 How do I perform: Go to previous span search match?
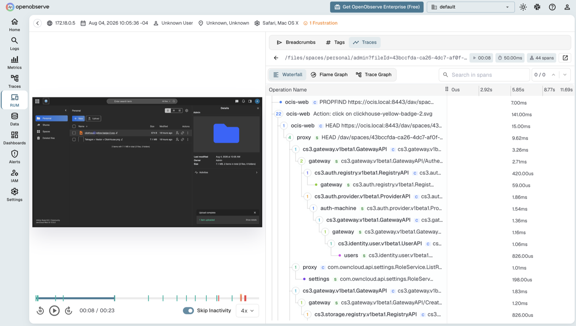click(553, 75)
